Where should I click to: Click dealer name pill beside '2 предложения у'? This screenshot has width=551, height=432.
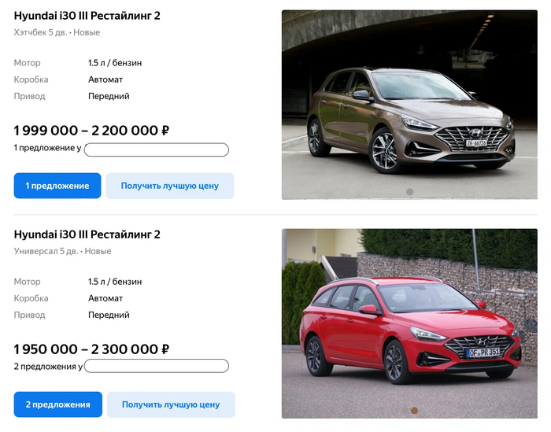pos(157,366)
